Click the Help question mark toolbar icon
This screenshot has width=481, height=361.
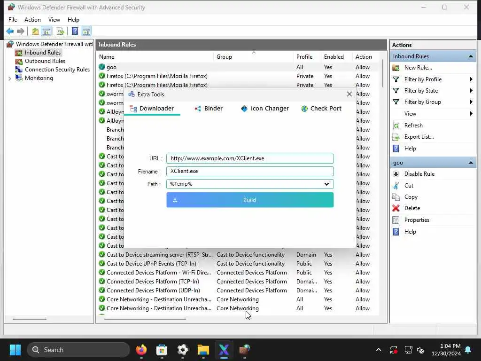pos(75,31)
